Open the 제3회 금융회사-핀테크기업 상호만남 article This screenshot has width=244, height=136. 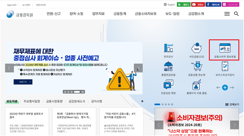(74, 121)
